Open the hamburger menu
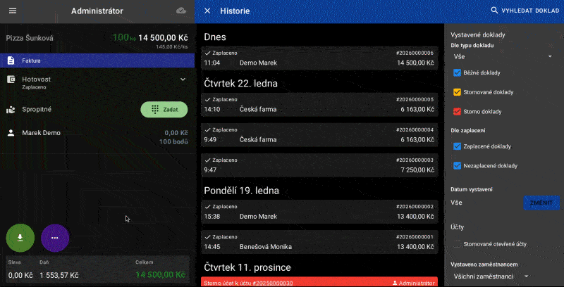The height and width of the screenshot is (287, 564). click(12, 11)
